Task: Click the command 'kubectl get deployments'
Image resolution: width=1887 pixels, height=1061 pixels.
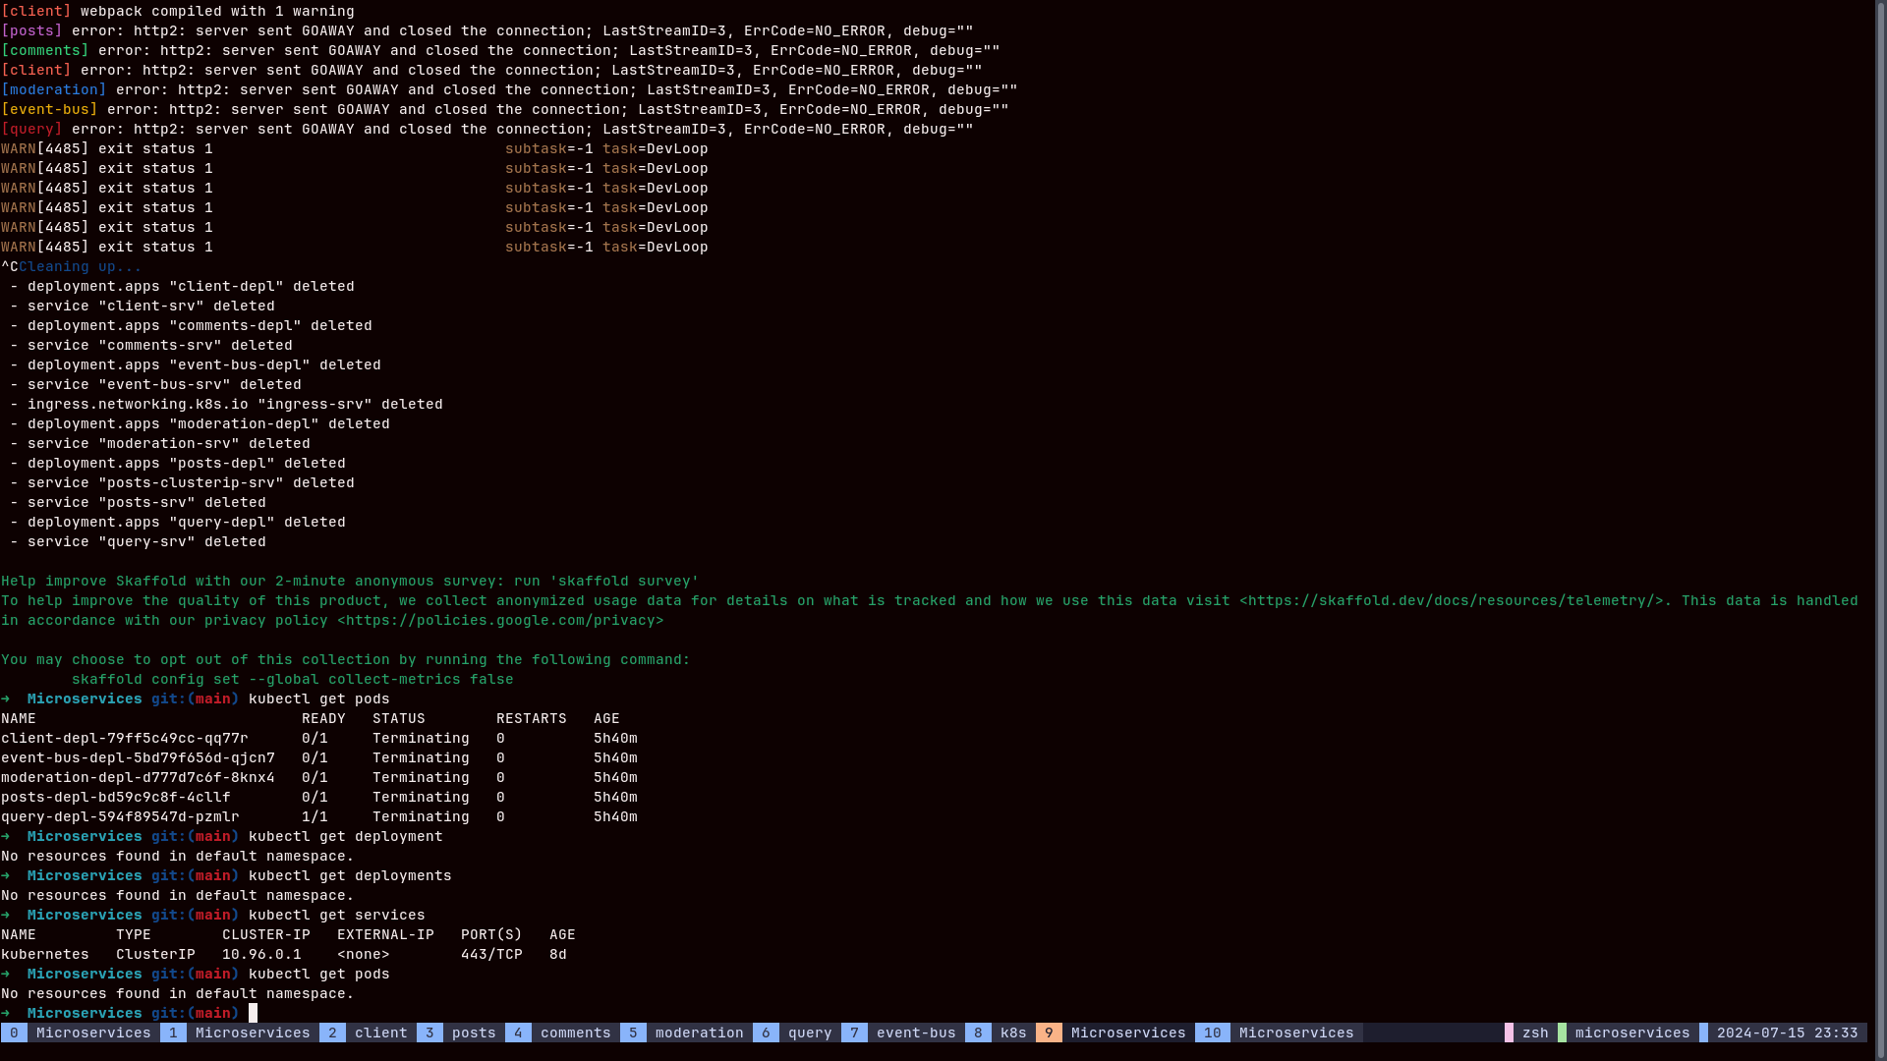Action: point(350,875)
